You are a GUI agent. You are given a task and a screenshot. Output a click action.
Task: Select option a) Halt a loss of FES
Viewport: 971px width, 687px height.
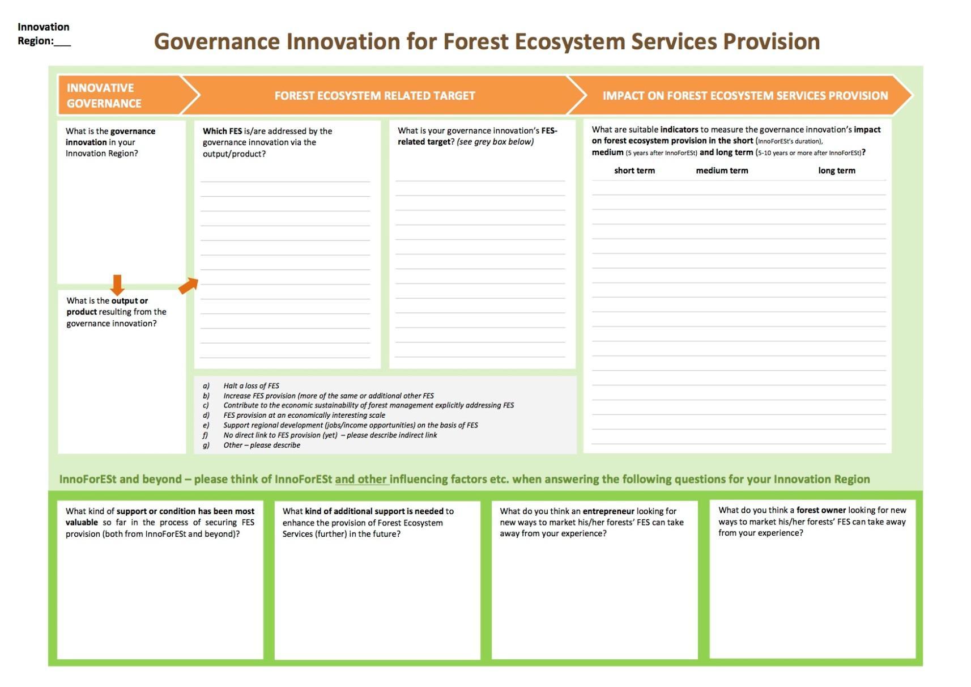[x=251, y=386]
